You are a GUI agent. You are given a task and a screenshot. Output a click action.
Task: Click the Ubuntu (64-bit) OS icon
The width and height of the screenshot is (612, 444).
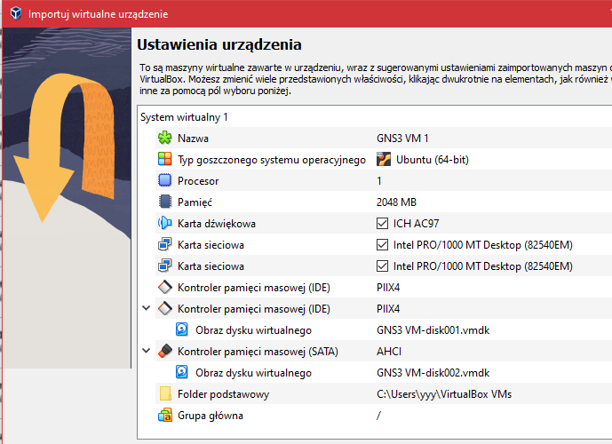click(x=384, y=159)
